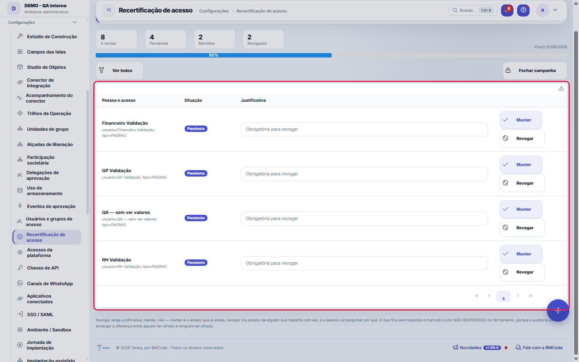The width and height of the screenshot is (579, 362).
Task: Open Campos das telas in sidebar
Action: coord(47,52)
